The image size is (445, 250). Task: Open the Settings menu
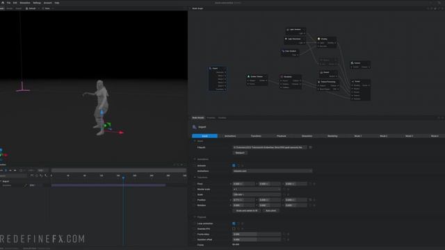[37, 3]
